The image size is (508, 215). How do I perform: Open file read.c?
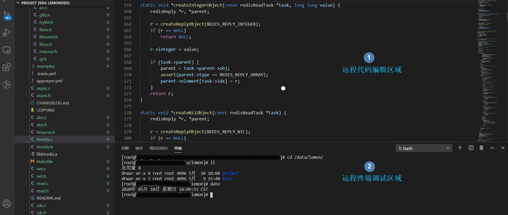pos(42,183)
